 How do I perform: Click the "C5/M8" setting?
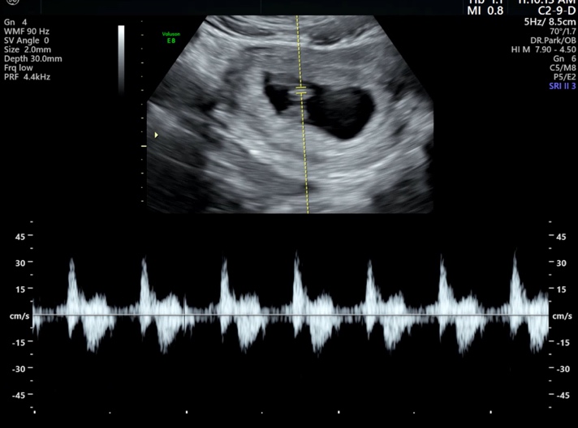tap(563, 68)
